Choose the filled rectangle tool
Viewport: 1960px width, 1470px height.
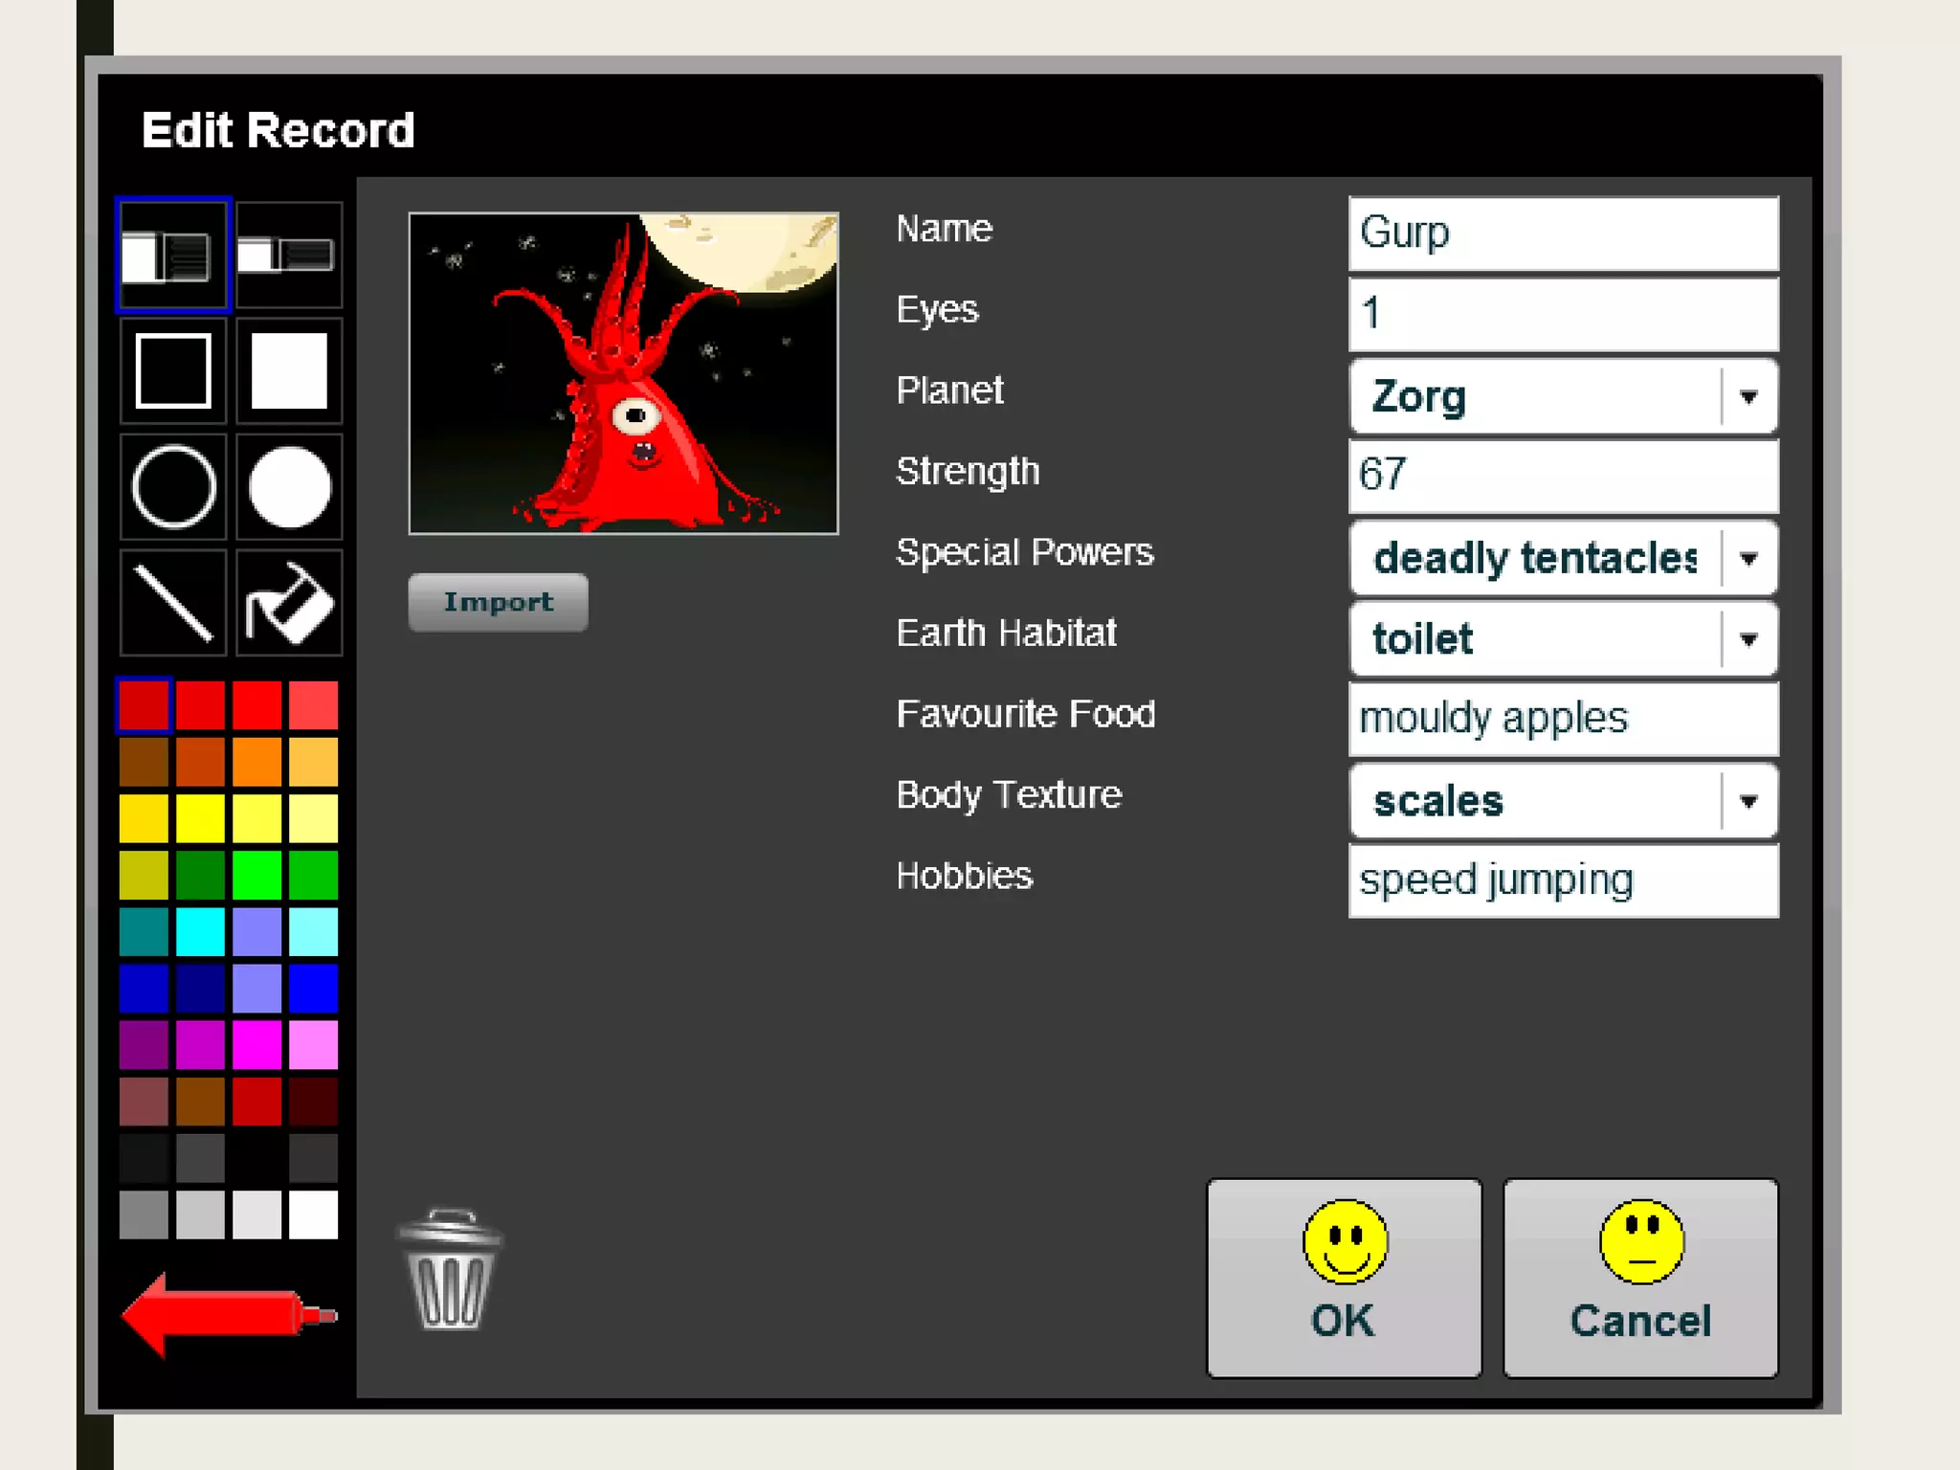(289, 371)
